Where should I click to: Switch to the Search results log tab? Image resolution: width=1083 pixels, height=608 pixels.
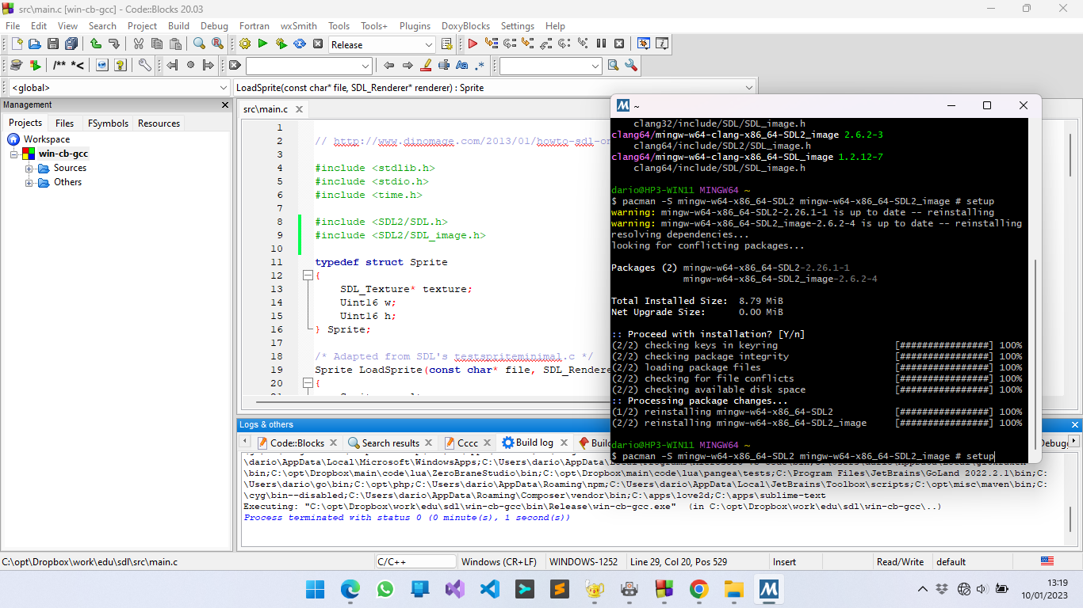[x=390, y=443]
